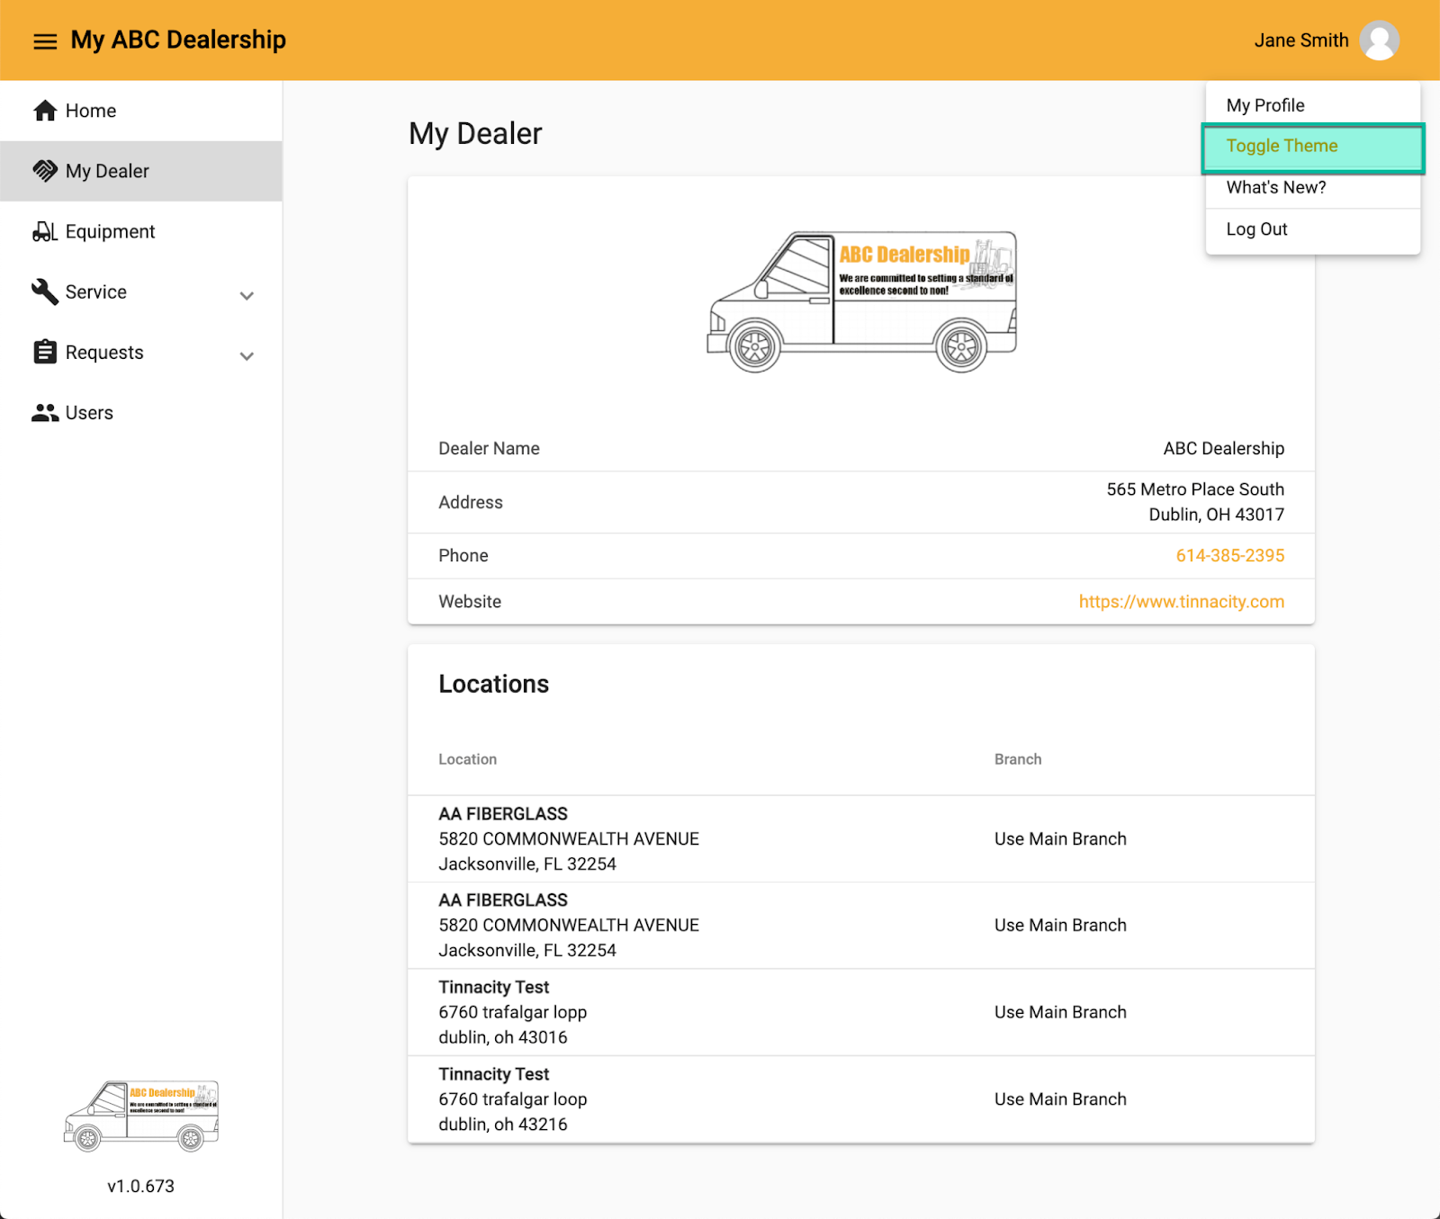Click the Jane Smith user name
The height and width of the screenshot is (1219, 1440).
pyautogui.click(x=1301, y=40)
